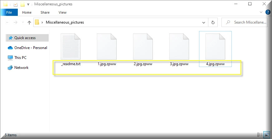The width and height of the screenshot is (272, 139).
Task: Click the Properties checkmark icon in title bar
Action: click(x=15, y=4)
